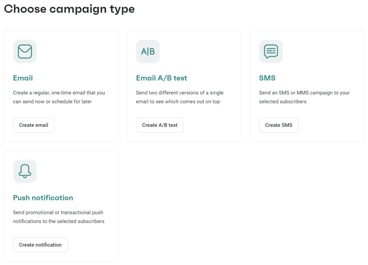The width and height of the screenshot is (368, 265).
Task: Click the Email envelope icon
Action: click(x=25, y=52)
